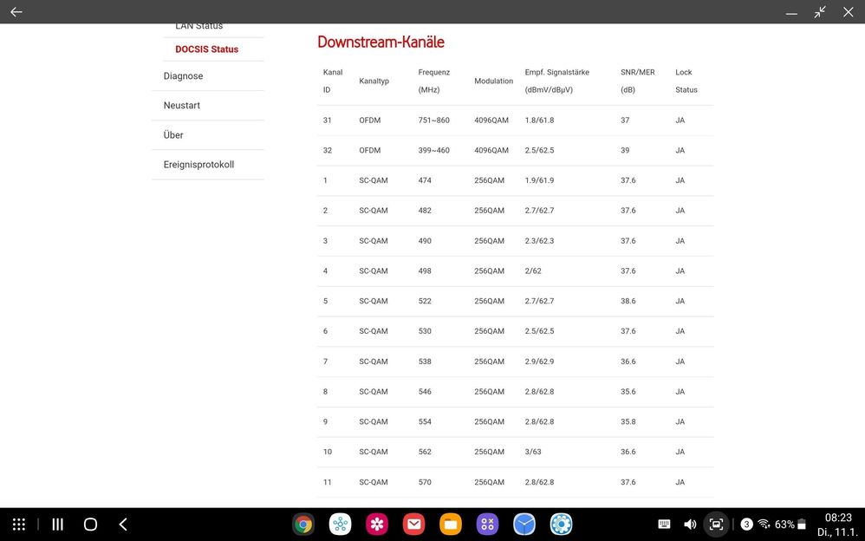Open the Ereignisprotokoll page

coord(201,164)
